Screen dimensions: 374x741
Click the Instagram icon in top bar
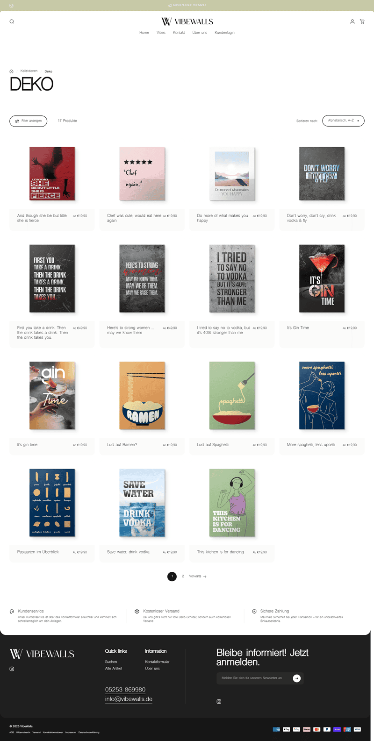[12, 6]
